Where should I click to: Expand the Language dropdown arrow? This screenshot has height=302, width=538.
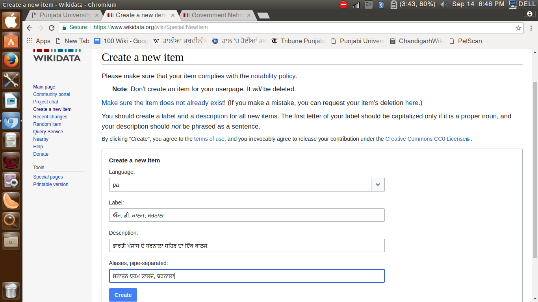pos(378,185)
